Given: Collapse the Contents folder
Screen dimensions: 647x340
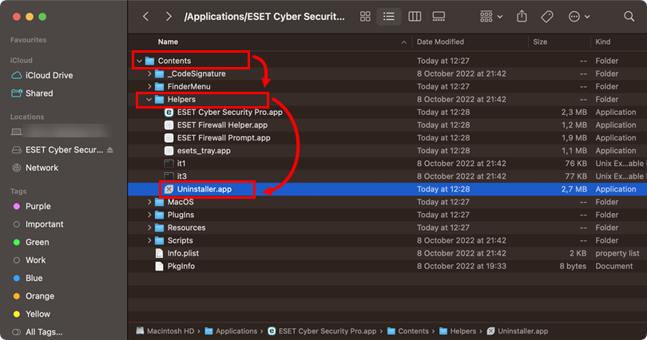Looking at the screenshot, I should pyautogui.click(x=140, y=61).
